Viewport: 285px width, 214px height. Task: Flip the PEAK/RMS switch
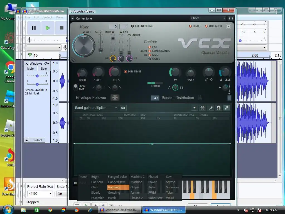coord(76,87)
